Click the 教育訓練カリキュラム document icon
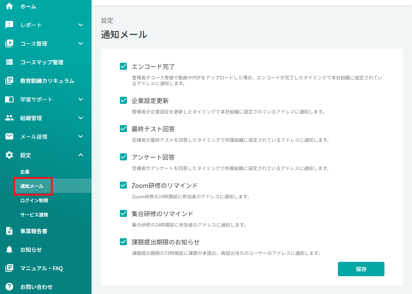Image resolution: width=412 pixels, height=294 pixels. pos(9,81)
